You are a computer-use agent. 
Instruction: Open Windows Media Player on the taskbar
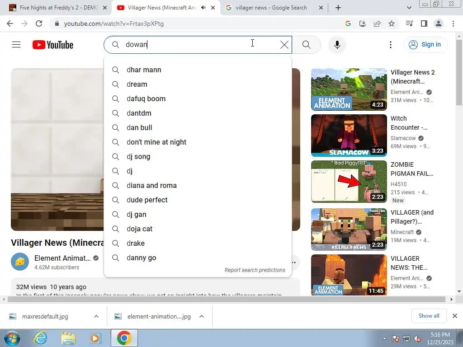96,338
